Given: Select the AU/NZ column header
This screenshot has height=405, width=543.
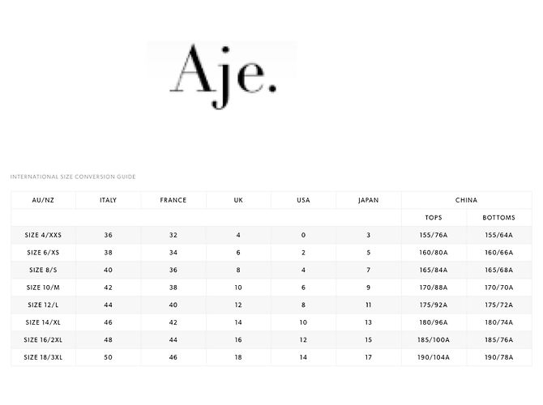Looking at the screenshot, I should (43, 200).
